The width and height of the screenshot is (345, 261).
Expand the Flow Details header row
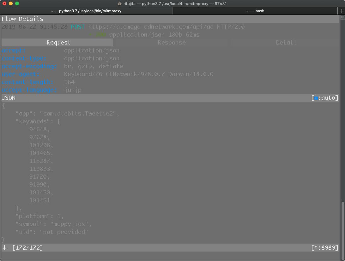22,19
